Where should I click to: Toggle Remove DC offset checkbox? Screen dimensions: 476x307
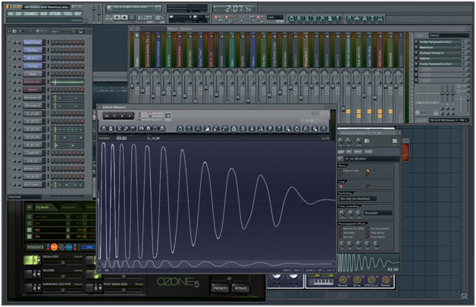pos(340,228)
